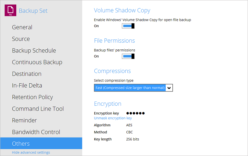Image resolution: width=248 pixels, height=156 pixels.
Task: Toggle Backup files' permissions switch
Action: click(x=128, y=56)
